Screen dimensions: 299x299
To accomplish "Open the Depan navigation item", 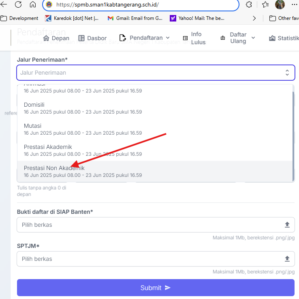I will pos(56,38).
